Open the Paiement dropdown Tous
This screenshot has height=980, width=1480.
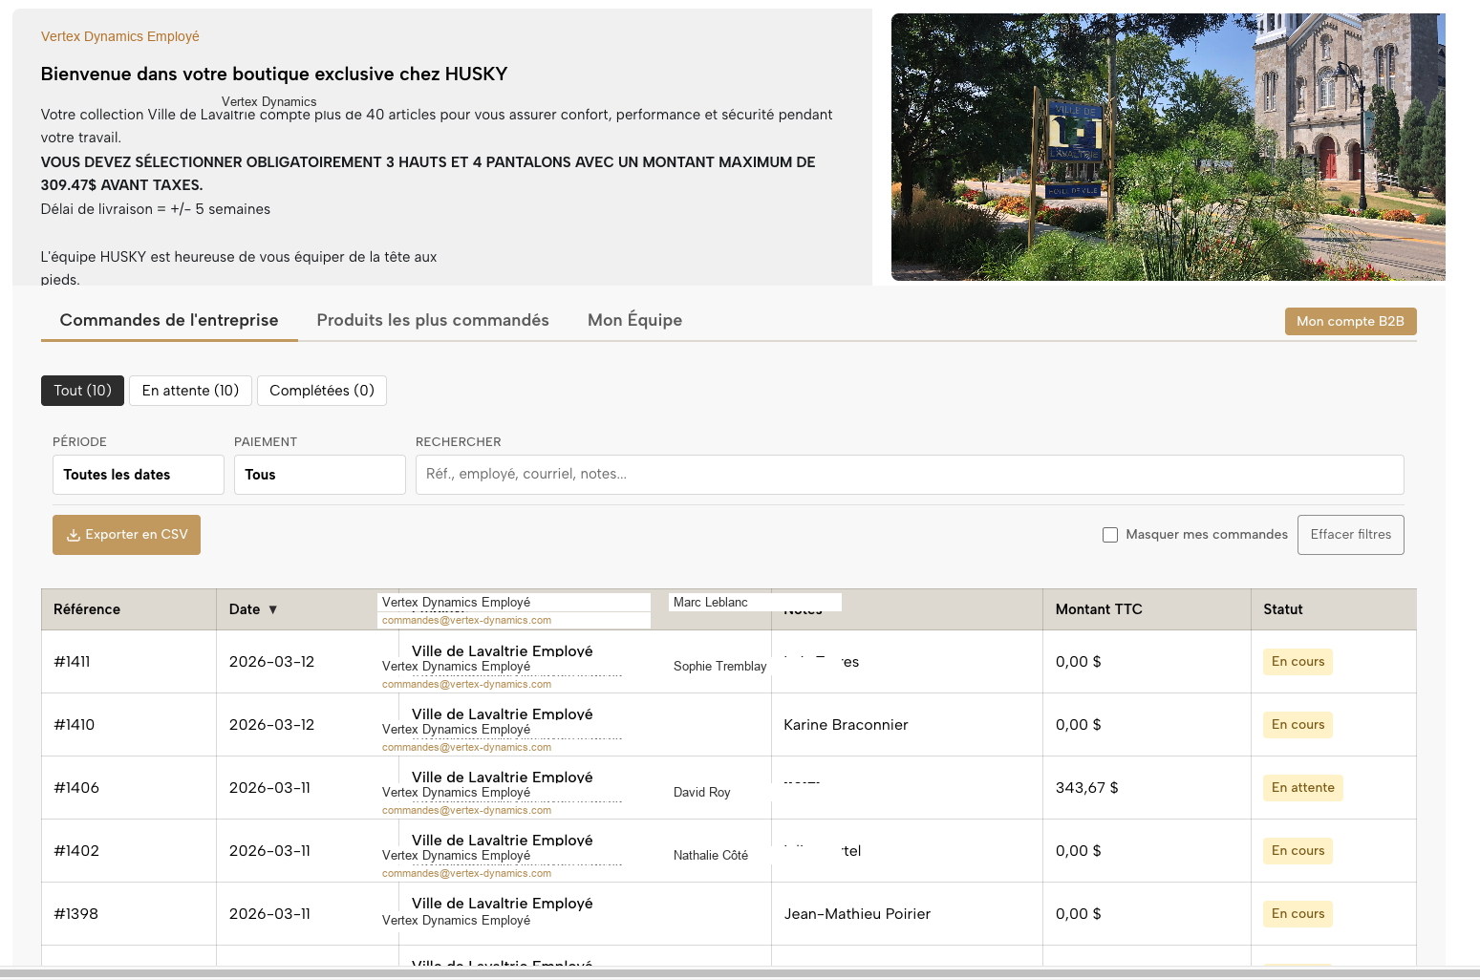(320, 475)
